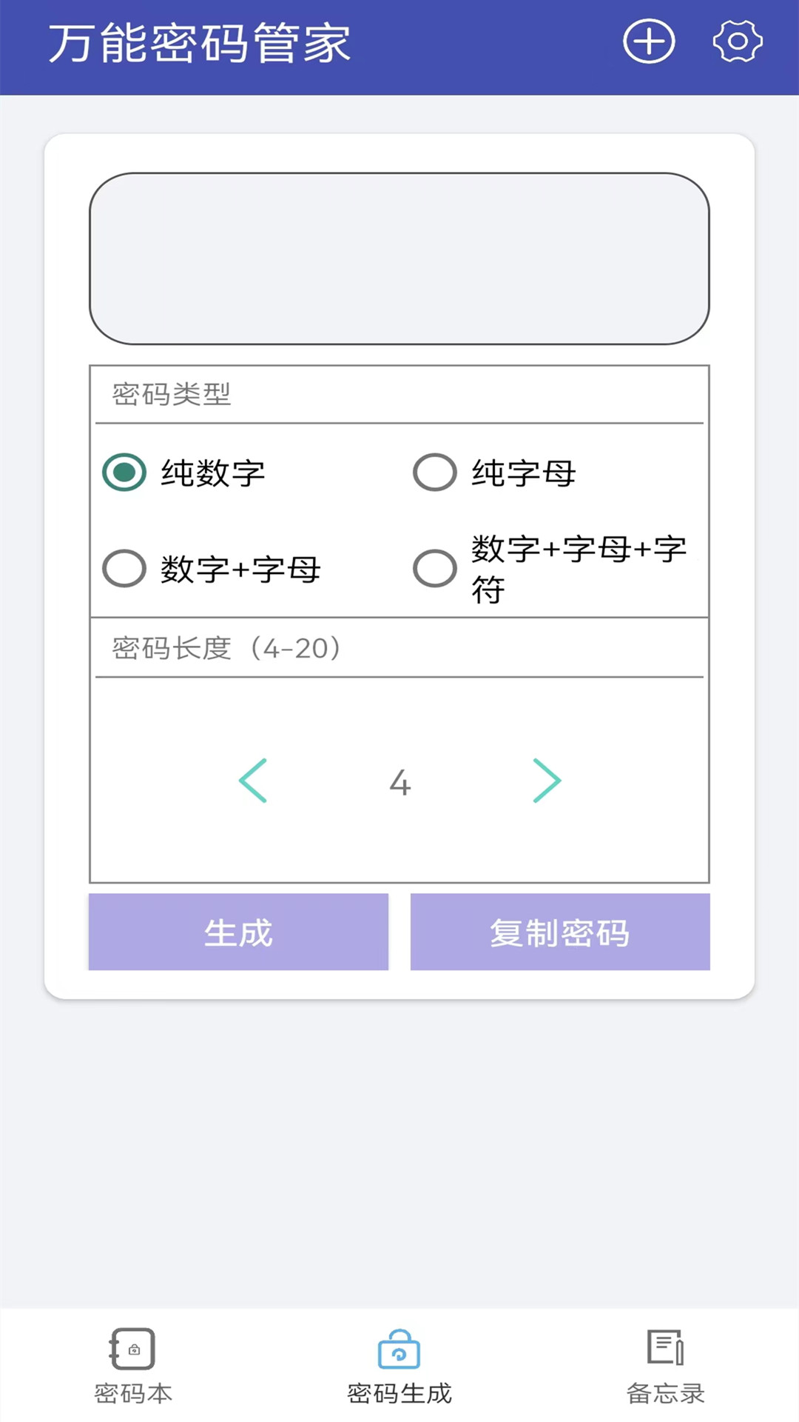Choose the 数字+字母+字符 radio option

pos(435,569)
